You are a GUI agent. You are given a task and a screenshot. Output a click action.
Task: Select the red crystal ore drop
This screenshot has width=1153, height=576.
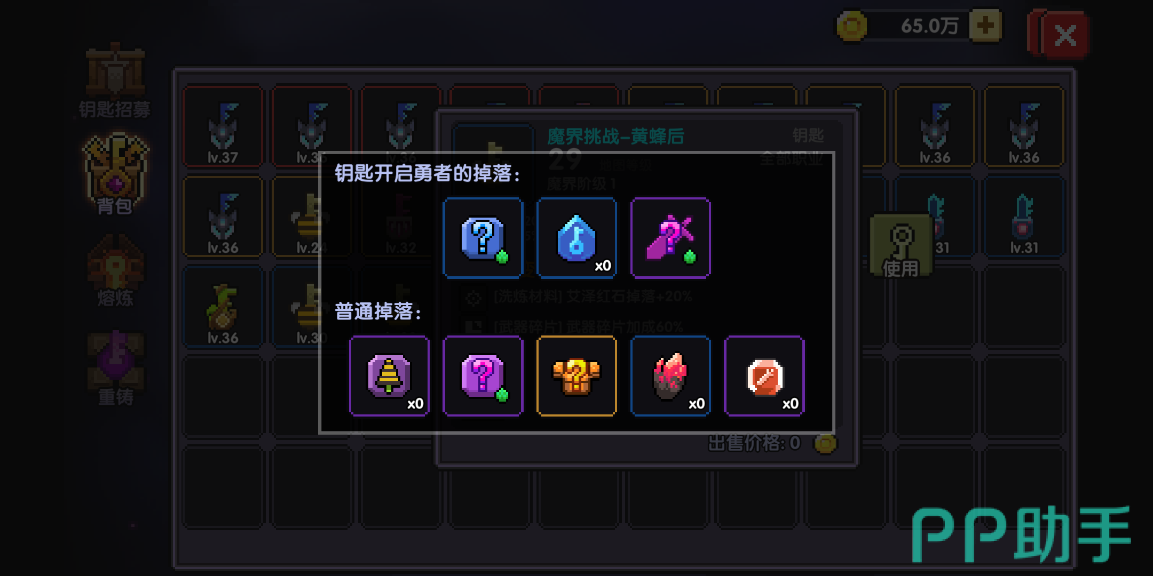(670, 376)
